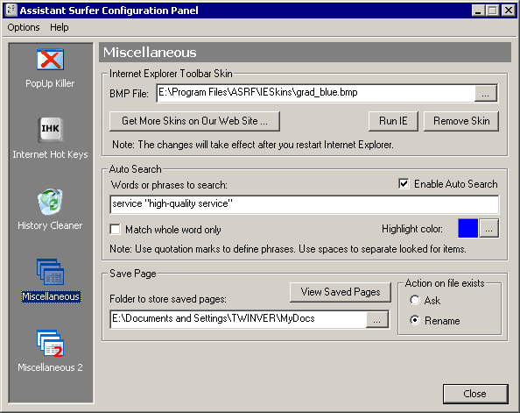Enable Auto Search checkbox
Viewport: 520px width, 413px height.
(x=404, y=184)
